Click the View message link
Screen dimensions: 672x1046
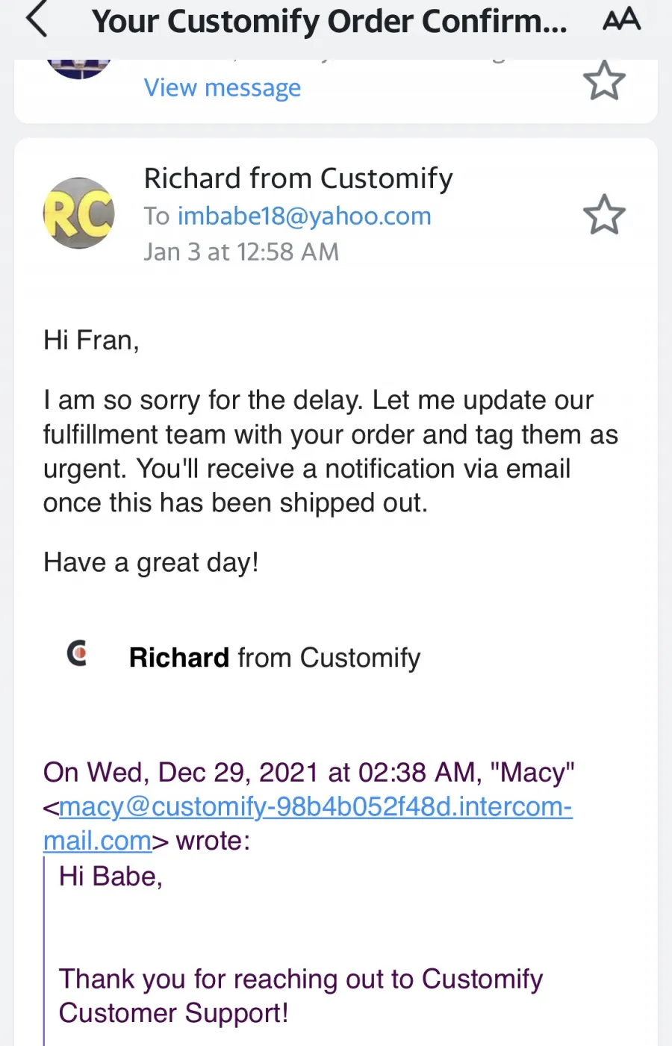pyautogui.click(x=223, y=88)
